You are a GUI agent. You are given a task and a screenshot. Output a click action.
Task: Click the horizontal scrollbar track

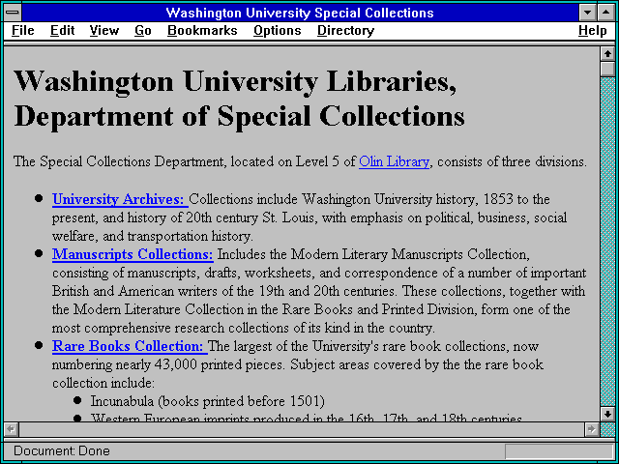pos(301,429)
